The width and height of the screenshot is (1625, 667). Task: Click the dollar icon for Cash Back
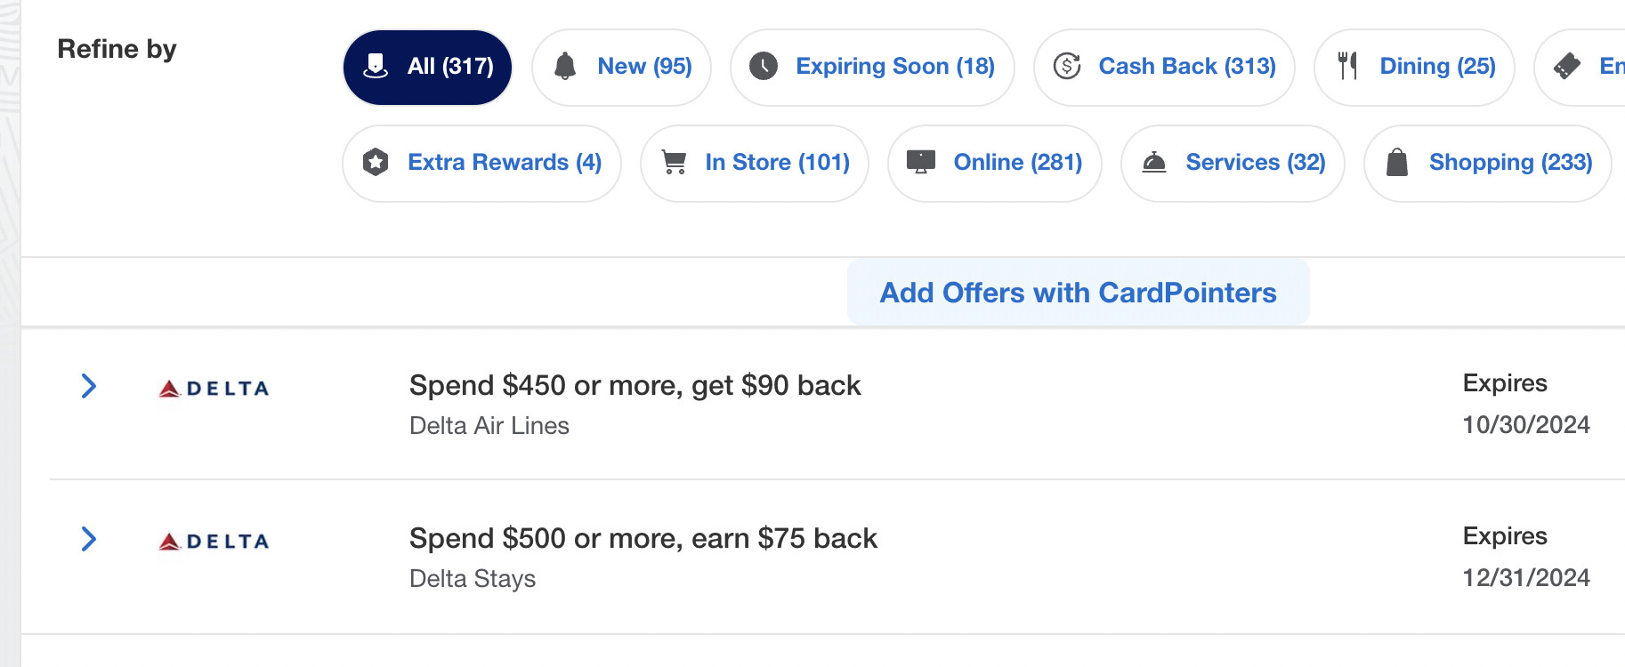[x=1067, y=67]
